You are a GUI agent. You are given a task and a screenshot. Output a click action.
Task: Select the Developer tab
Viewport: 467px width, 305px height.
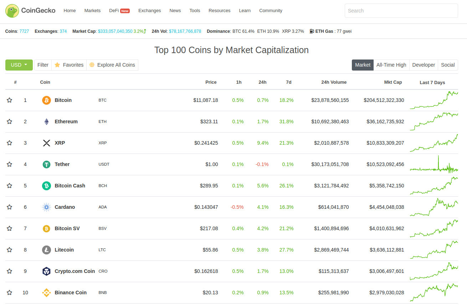tap(424, 65)
